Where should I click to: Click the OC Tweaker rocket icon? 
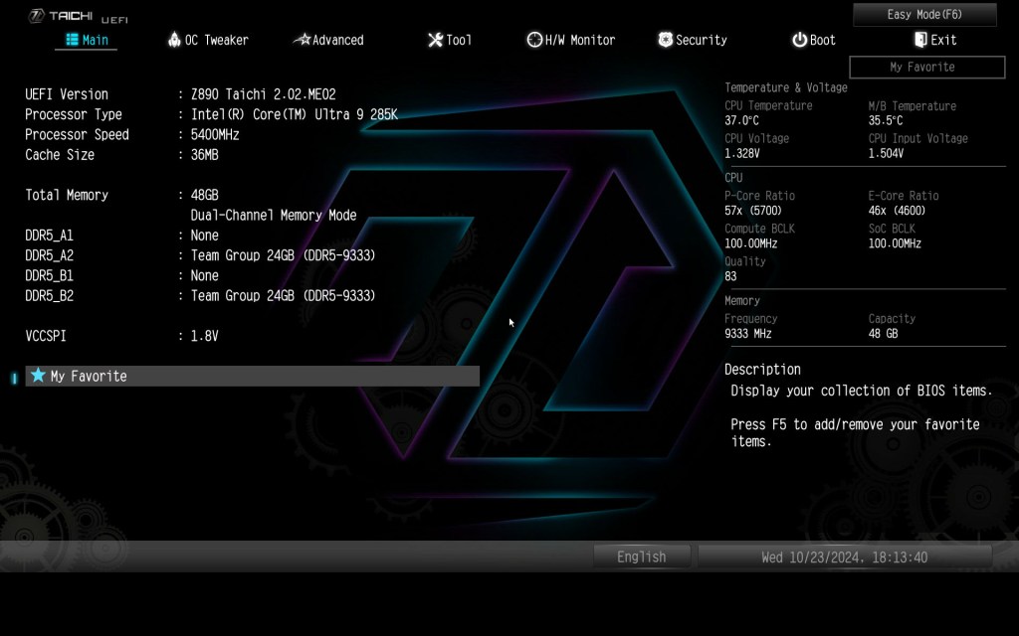174,40
